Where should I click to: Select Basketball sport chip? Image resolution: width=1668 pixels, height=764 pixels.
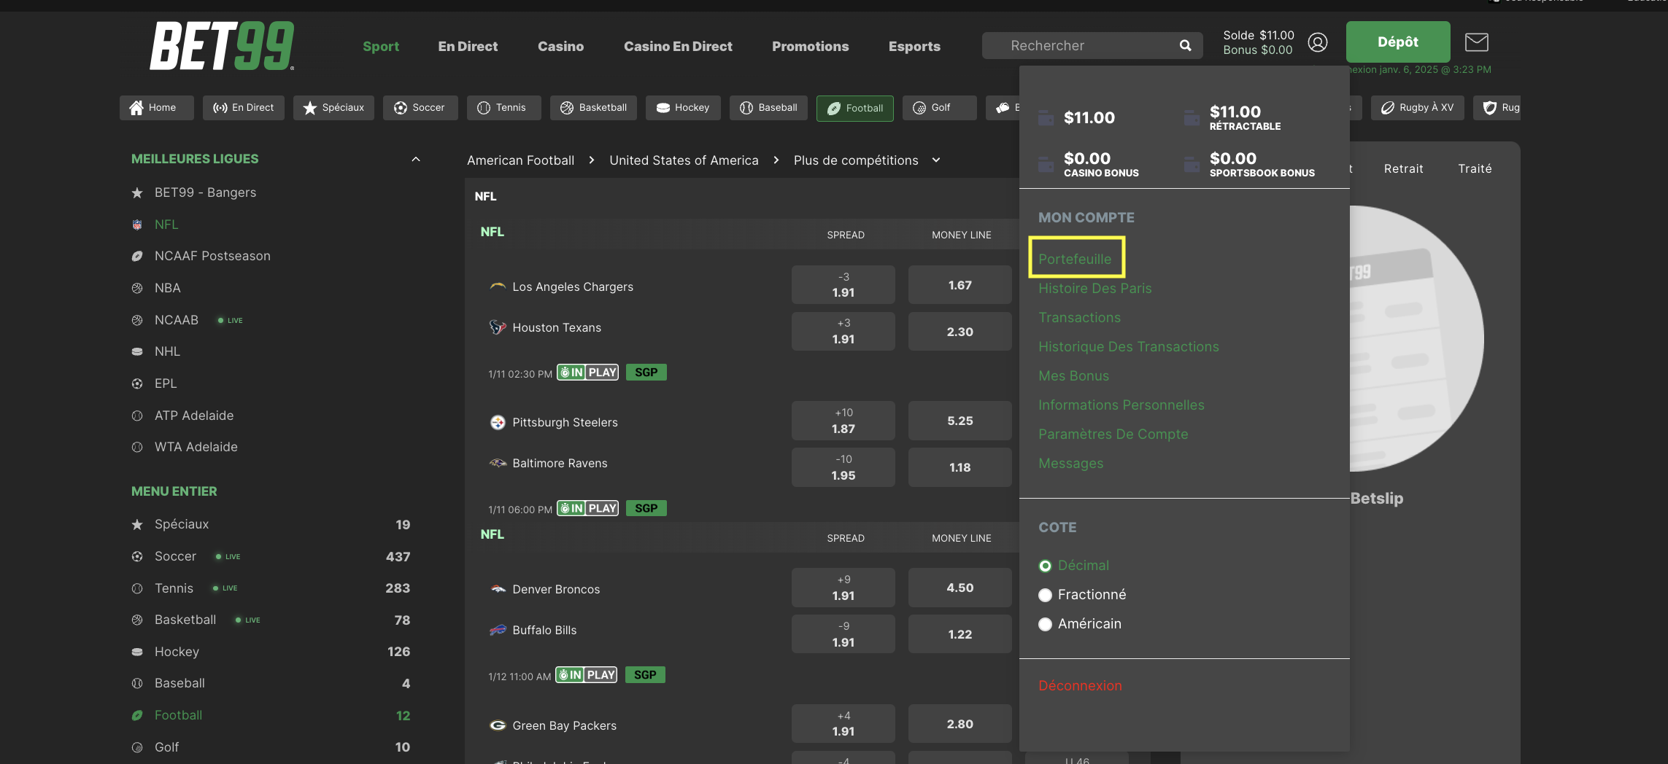coord(593,108)
